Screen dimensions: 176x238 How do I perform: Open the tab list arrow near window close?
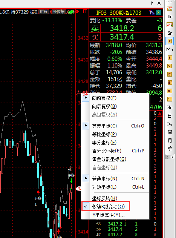tap(153, 3)
